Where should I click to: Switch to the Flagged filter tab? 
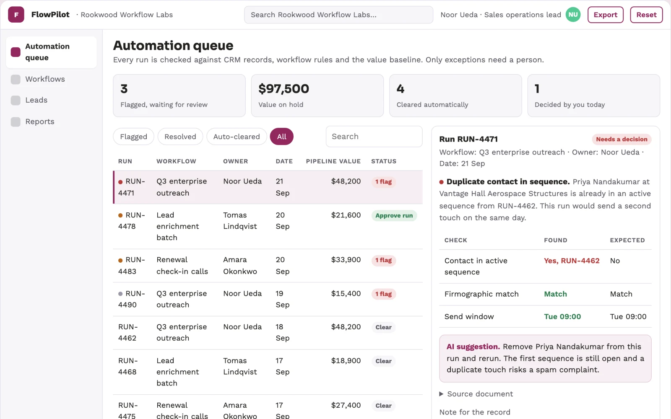[133, 137]
